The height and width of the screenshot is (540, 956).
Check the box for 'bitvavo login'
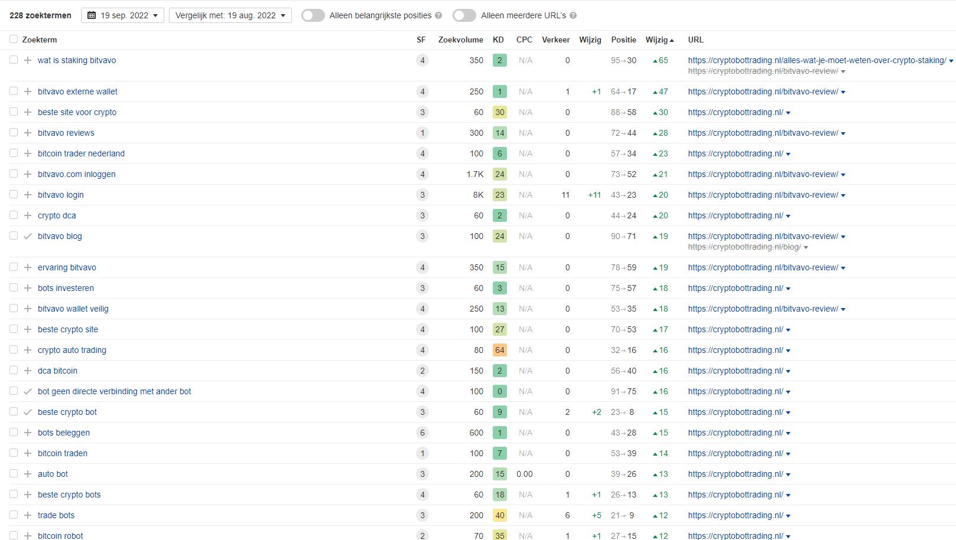[14, 194]
